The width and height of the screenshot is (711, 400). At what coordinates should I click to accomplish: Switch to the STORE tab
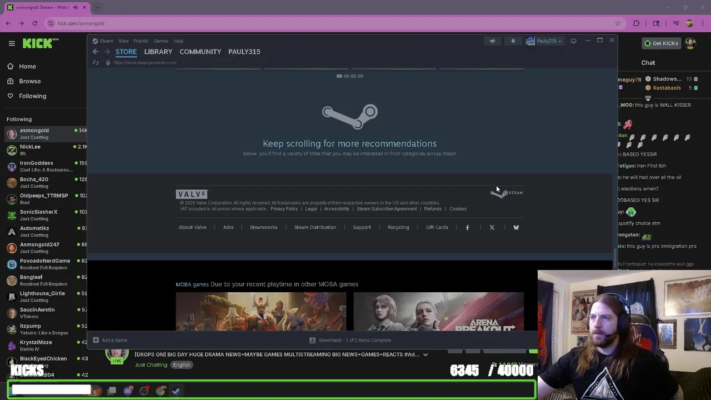tap(126, 52)
